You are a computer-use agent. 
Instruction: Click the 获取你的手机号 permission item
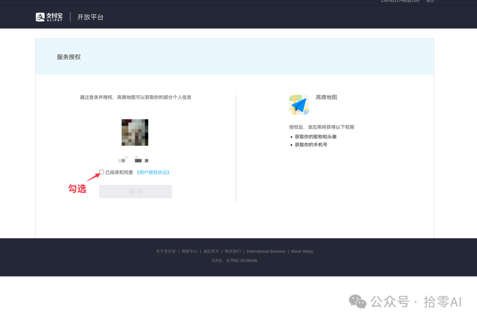[x=311, y=145]
